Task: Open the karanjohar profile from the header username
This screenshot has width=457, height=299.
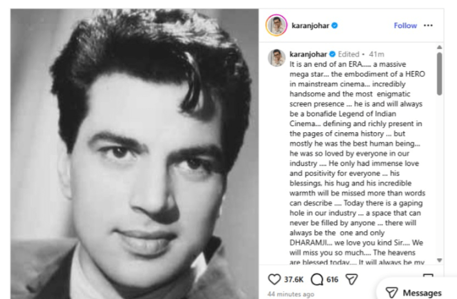Action: coord(310,25)
